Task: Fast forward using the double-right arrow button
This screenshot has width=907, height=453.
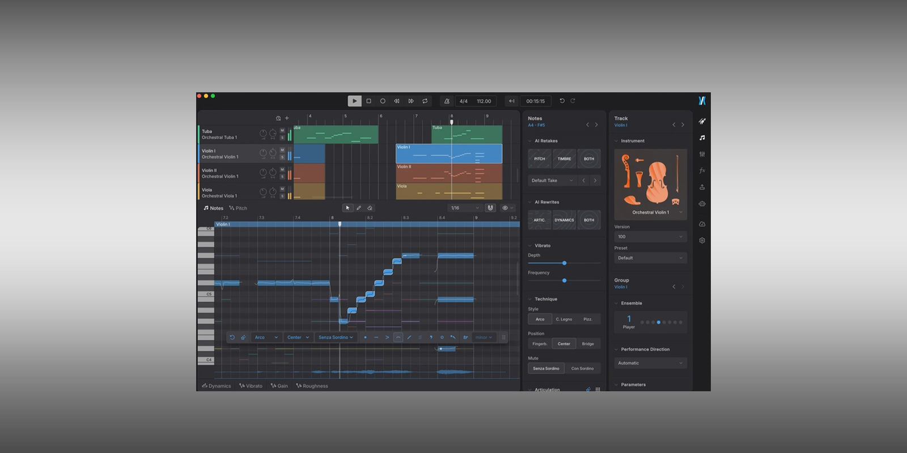Action: click(x=411, y=101)
